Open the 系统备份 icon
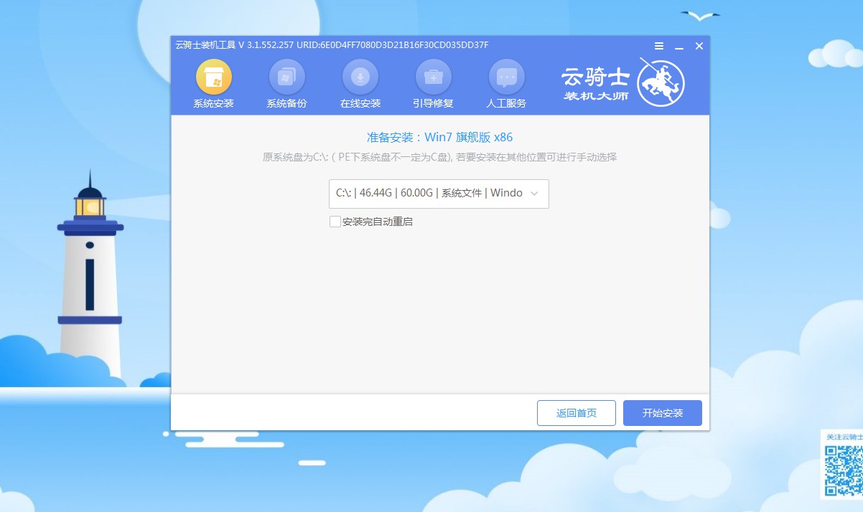This screenshot has width=863, height=512. [x=287, y=77]
